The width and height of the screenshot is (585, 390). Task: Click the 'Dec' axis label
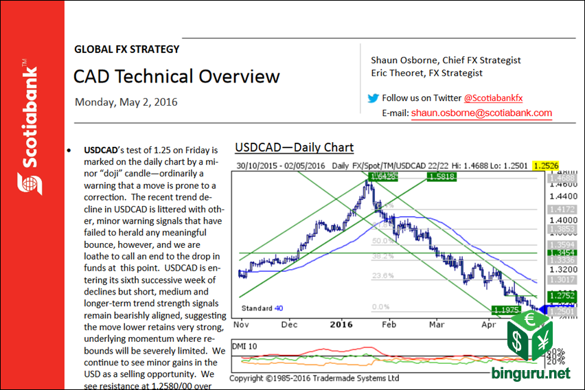tap(289, 324)
